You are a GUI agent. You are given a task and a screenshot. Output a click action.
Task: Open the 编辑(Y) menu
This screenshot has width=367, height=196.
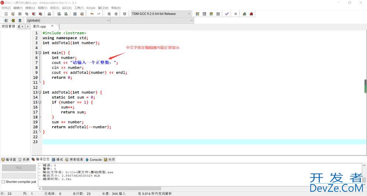18,8
